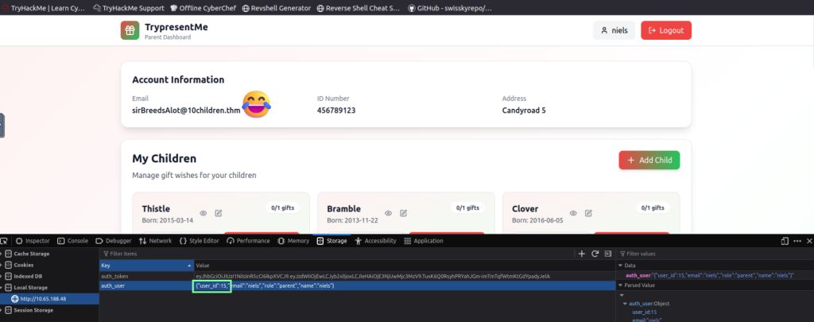814x322 pixels.
Task: Click the edit icon next to Bramble
Action: (x=404, y=213)
